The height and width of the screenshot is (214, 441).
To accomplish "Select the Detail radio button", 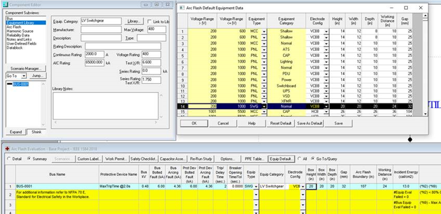I will [9, 159].
